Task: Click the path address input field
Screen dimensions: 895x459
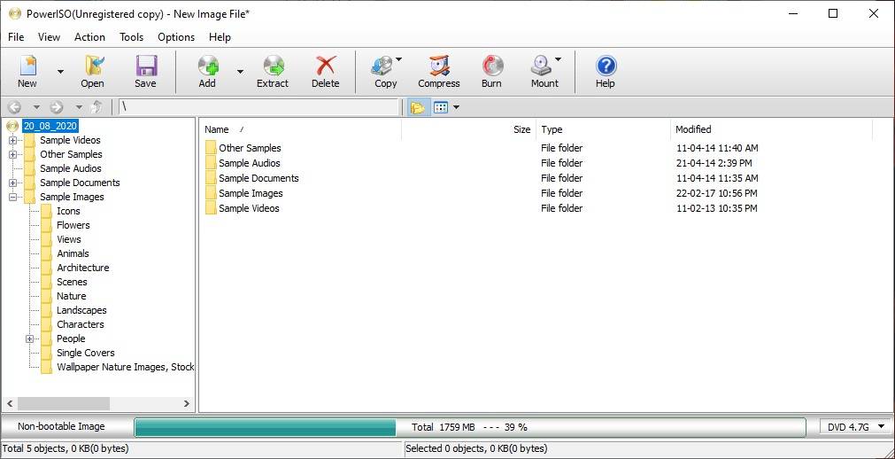Action: [258, 107]
